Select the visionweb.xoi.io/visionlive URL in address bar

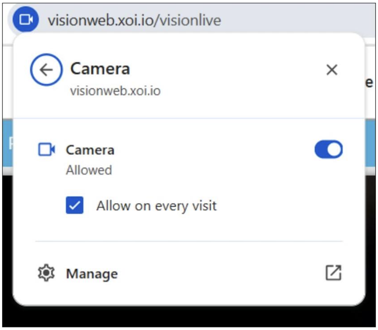(134, 20)
